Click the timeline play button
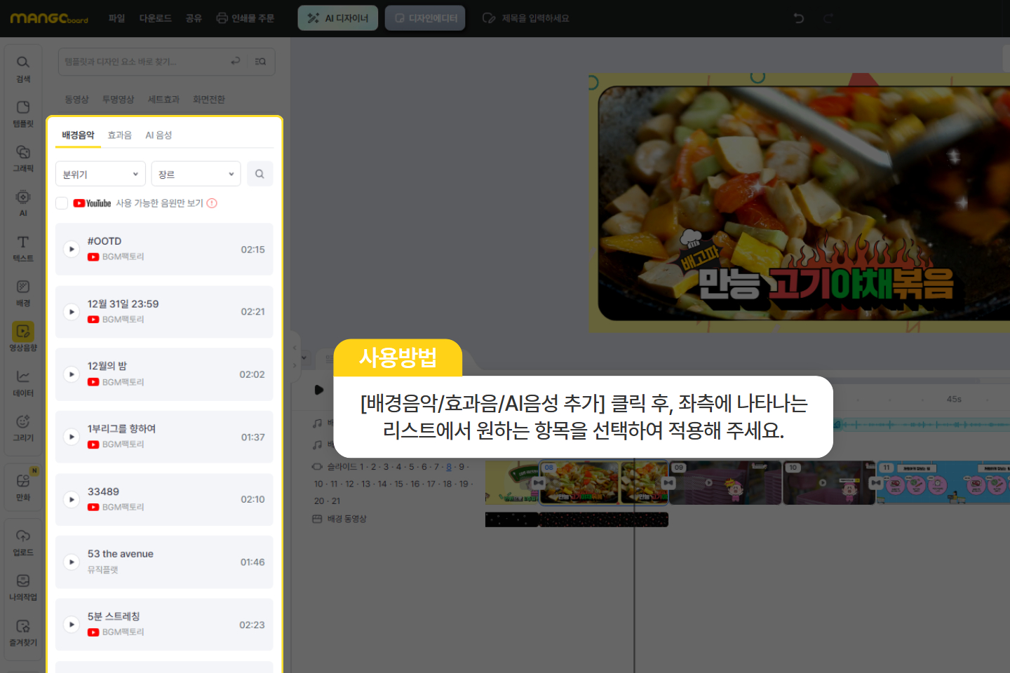 [319, 390]
